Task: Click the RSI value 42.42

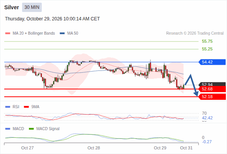Action: (207, 118)
